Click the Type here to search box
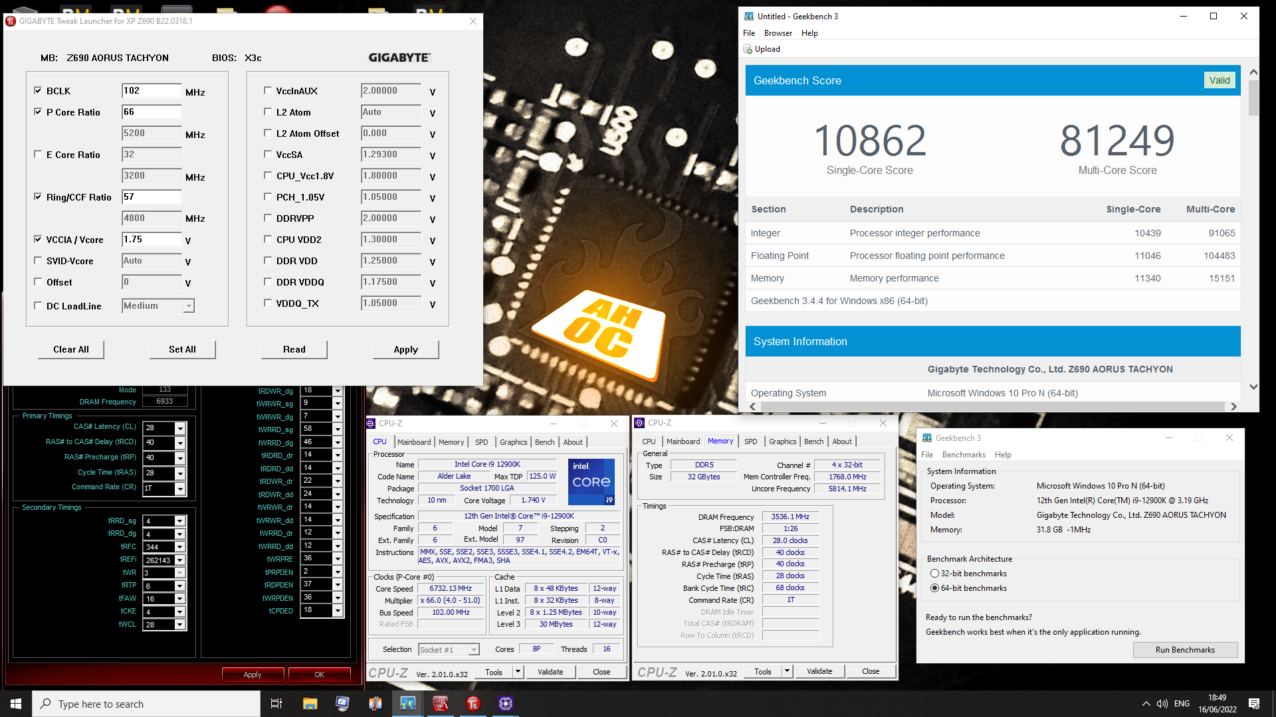Screen dimensions: 1276x717 [146, 704]
